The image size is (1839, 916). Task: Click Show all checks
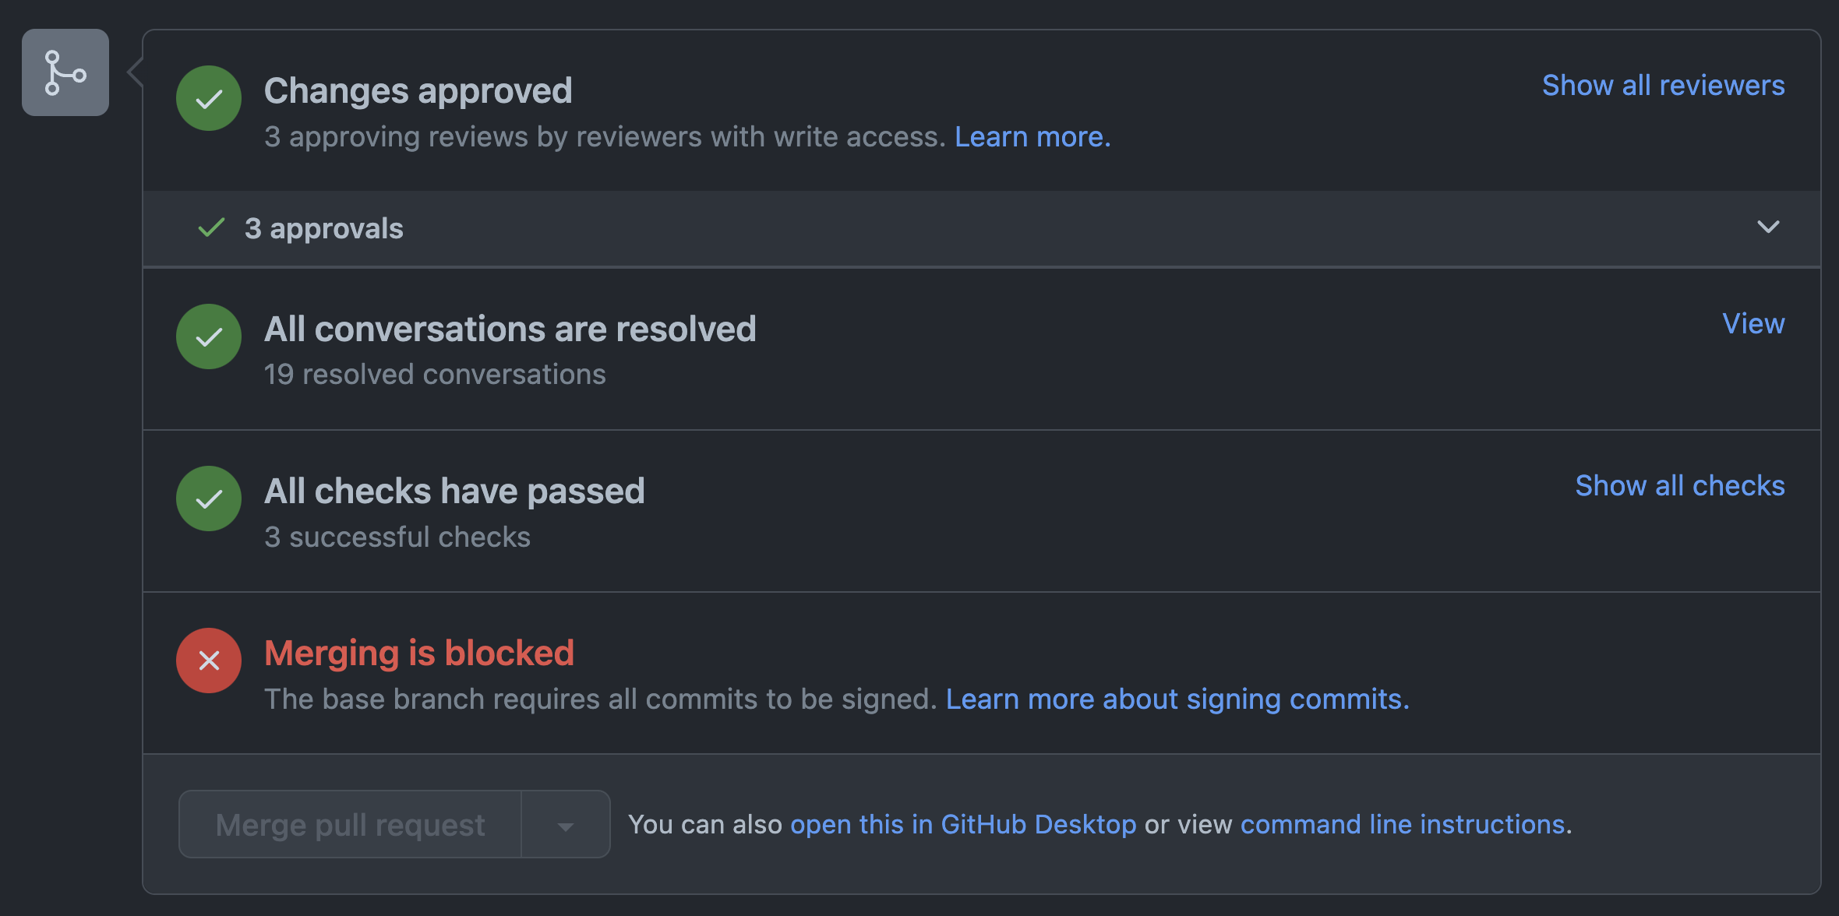(1681, 484)
